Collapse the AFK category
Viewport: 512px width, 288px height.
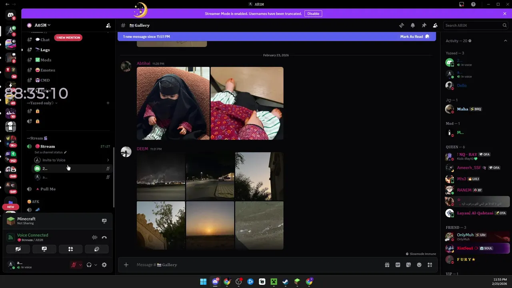pos(33,202)
